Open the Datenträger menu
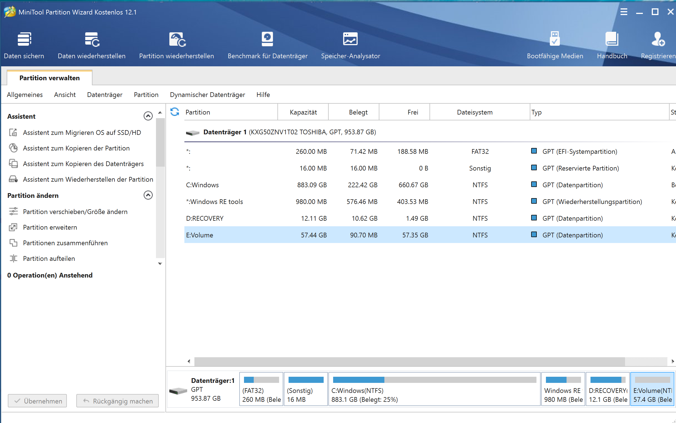This screenshot has height=423, width=676. [x=104, y=94]
